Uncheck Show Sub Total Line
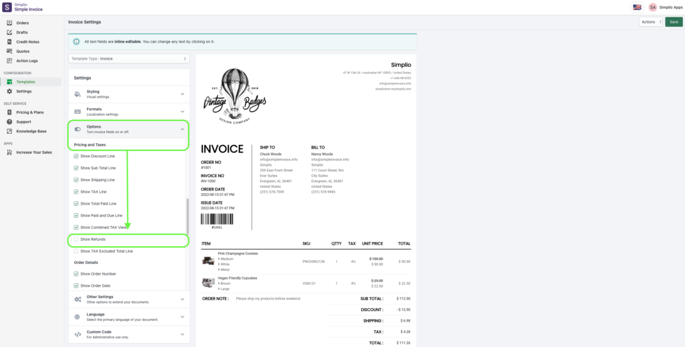This screenshot has height=347, width=685. click(76, 168)
